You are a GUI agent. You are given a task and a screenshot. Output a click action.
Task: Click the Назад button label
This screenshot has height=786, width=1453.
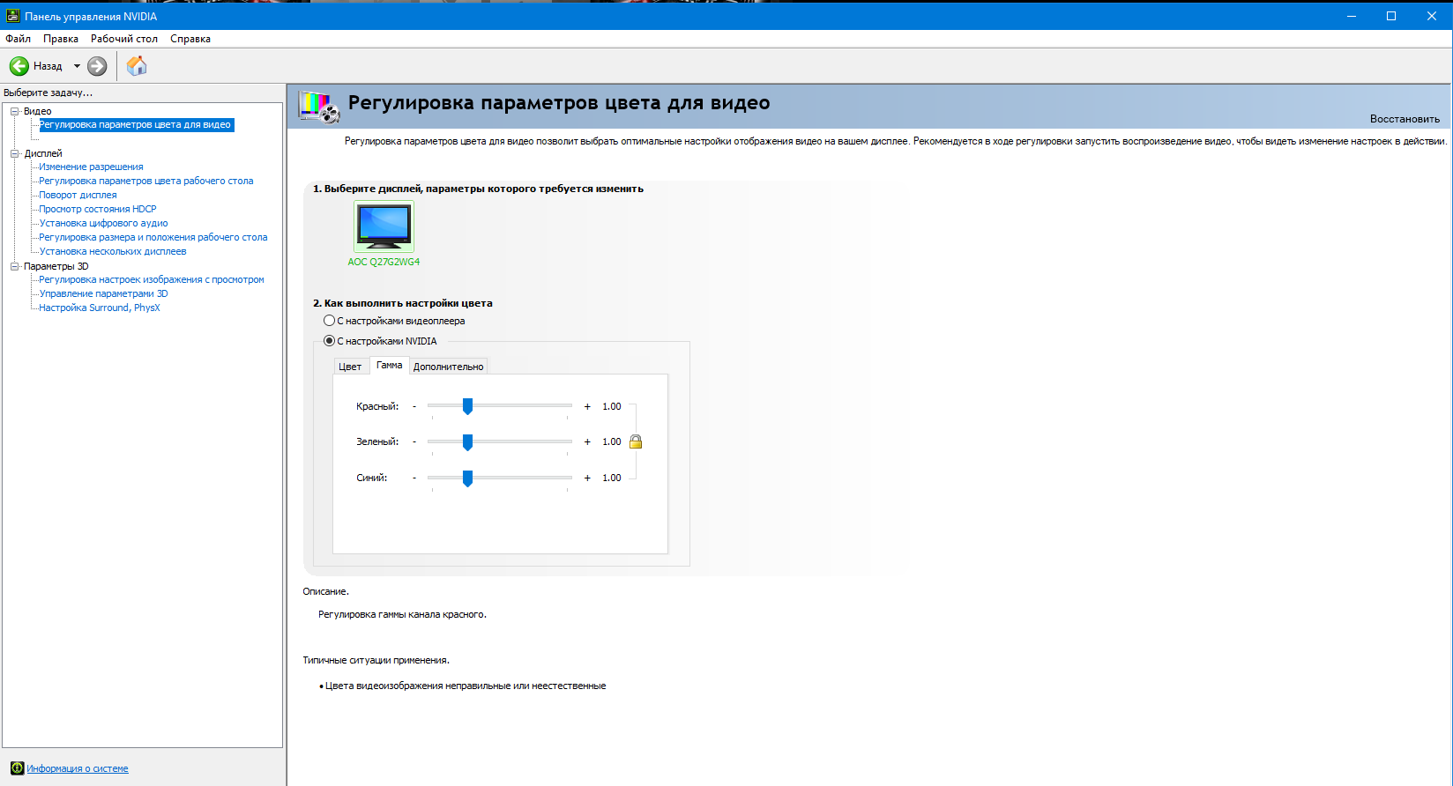point(48,66)
